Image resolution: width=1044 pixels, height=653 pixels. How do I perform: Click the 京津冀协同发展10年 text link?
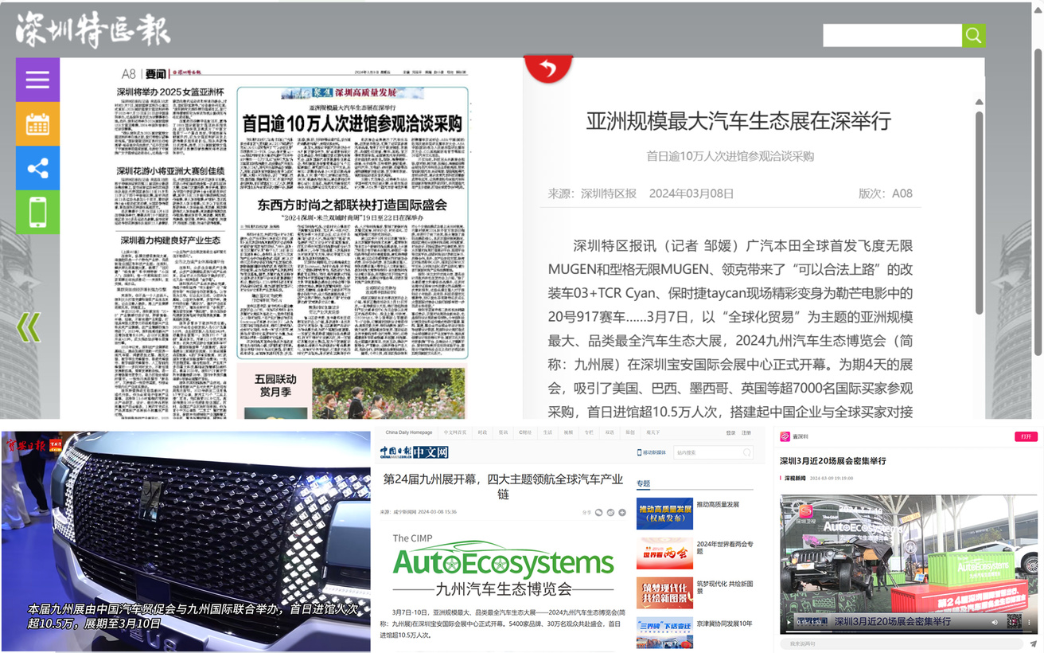coord(724,624)
